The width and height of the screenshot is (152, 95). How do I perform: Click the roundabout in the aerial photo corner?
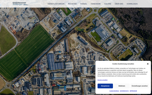click(x=8, y=85)
